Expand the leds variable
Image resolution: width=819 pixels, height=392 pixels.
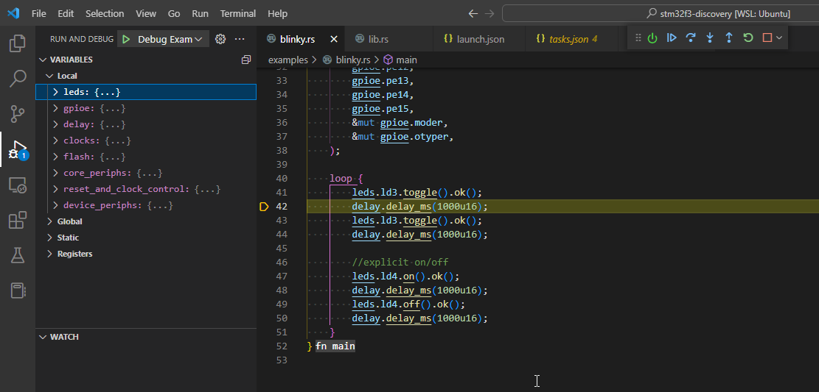click(x=55, y=92)
